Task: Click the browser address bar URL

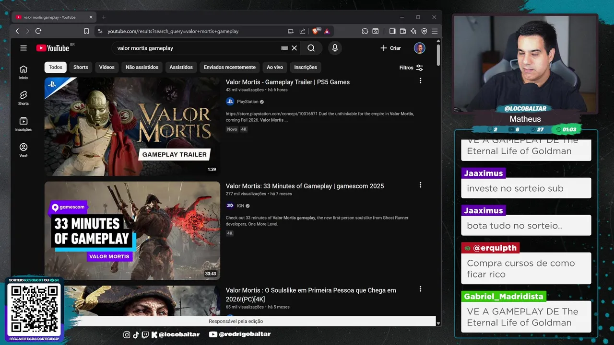Action: click(x=173, y=31)
